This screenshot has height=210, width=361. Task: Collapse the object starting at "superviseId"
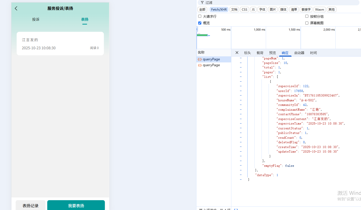(240, 82)
